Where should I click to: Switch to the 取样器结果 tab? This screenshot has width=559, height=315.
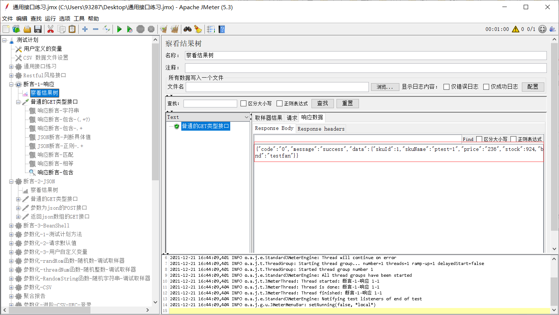tap(268, 118)
